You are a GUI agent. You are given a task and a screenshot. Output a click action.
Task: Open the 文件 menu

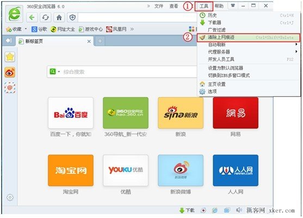point(159,7)
